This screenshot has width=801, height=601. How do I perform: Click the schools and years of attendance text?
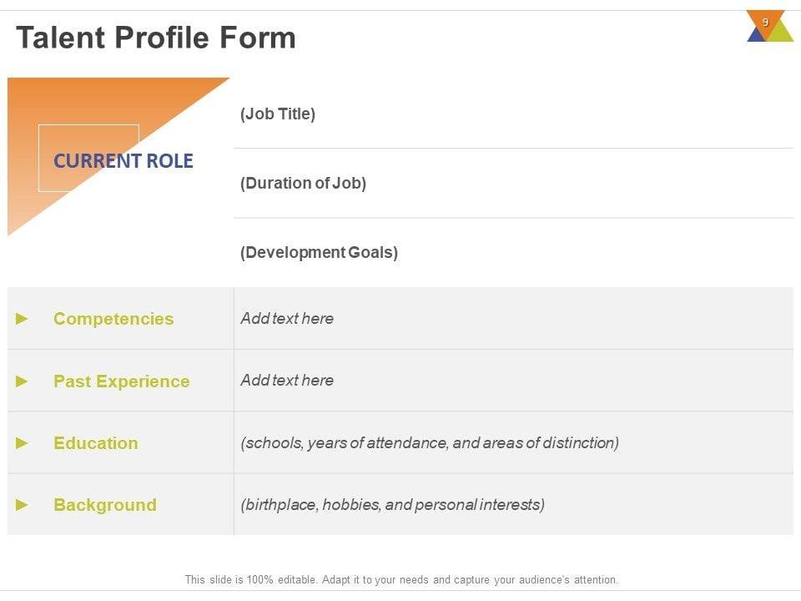click(x=430, y=442)
